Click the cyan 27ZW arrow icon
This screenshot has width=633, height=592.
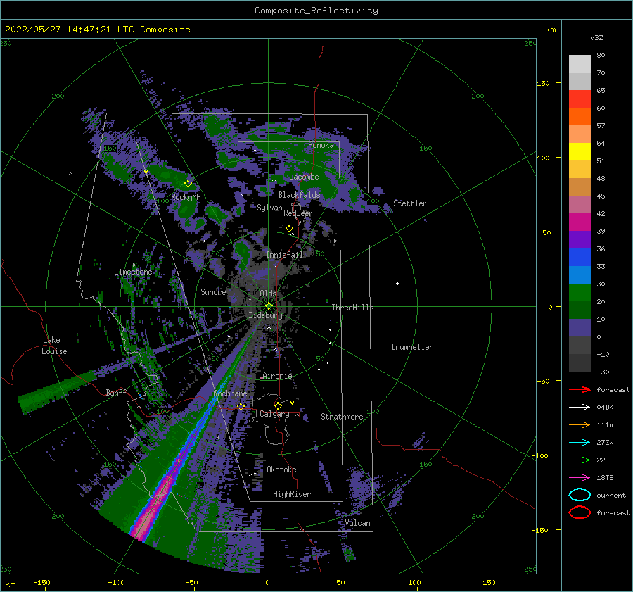coord(580,443)
